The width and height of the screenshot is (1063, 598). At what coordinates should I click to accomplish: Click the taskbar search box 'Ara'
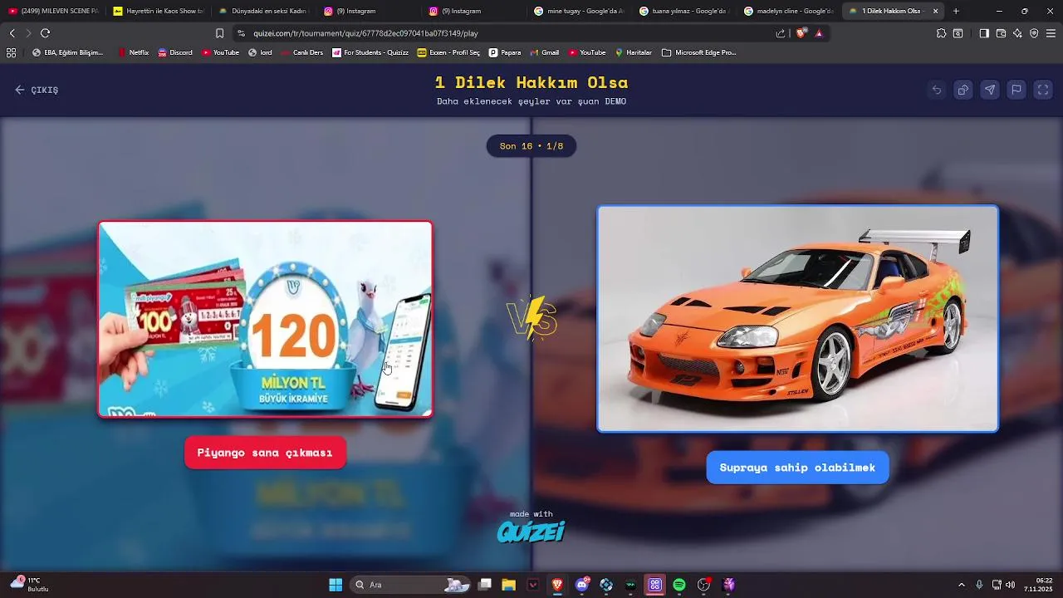(411, 585)
